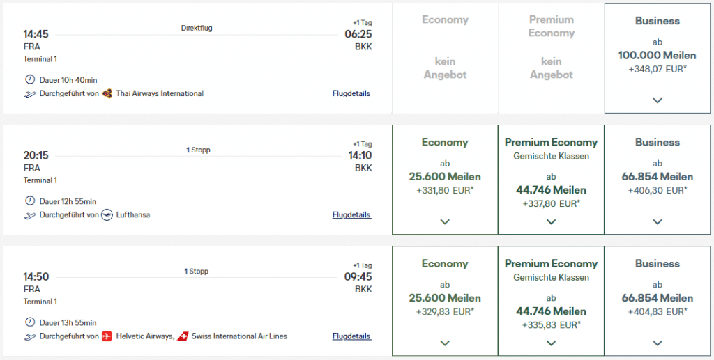Click the clock icon beside Dauer 12h 55min
This screenshot has width=714, height=360.
[29, 201]
